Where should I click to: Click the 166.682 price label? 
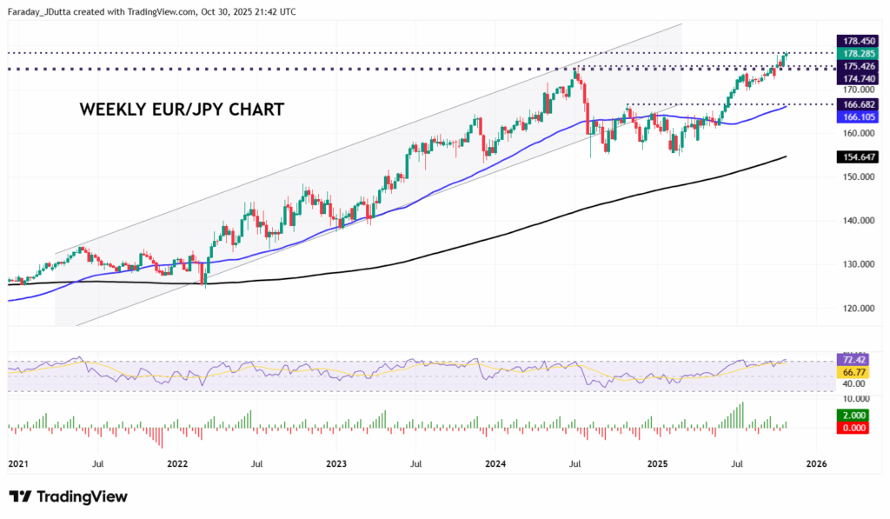click(x=856, y=104)
